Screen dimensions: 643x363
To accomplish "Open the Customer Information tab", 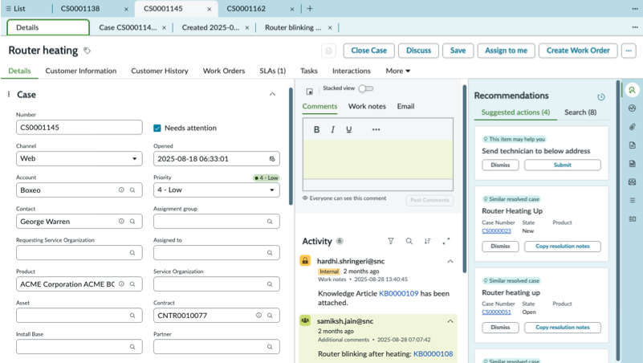I will coord(81,71).
